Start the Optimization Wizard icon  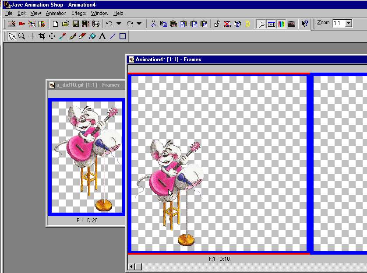point(32,24)
